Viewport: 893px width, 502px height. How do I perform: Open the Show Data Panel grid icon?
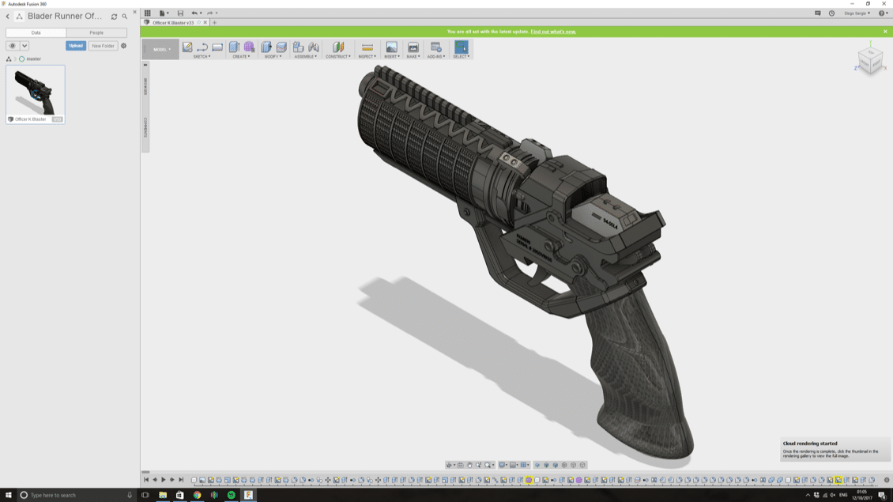pos(147,13)
